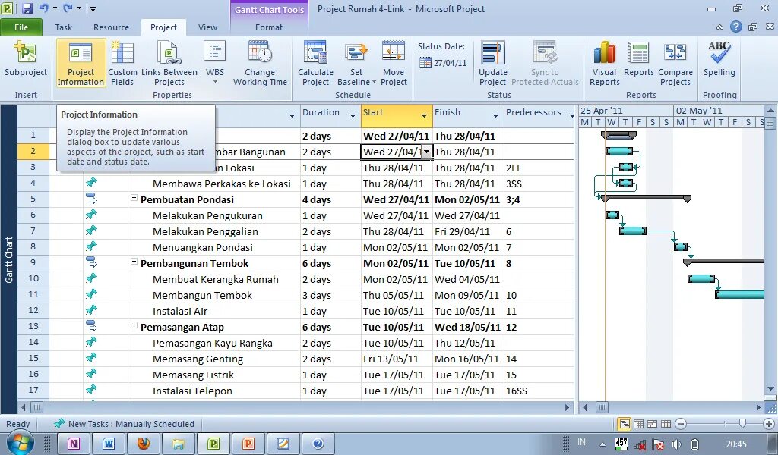The image size is (778, 455).
Task: Collapse the Pembangunan Tembok summary task
Action: click(x=134, y=262)
